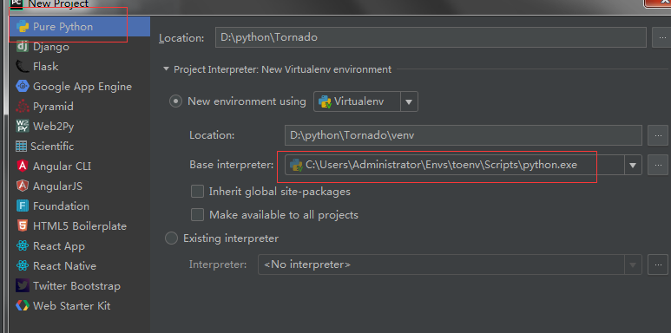Select the Pyramid framework icon
Screen dimensions: 671x333
pyautogui.click(x=23, y=107)
